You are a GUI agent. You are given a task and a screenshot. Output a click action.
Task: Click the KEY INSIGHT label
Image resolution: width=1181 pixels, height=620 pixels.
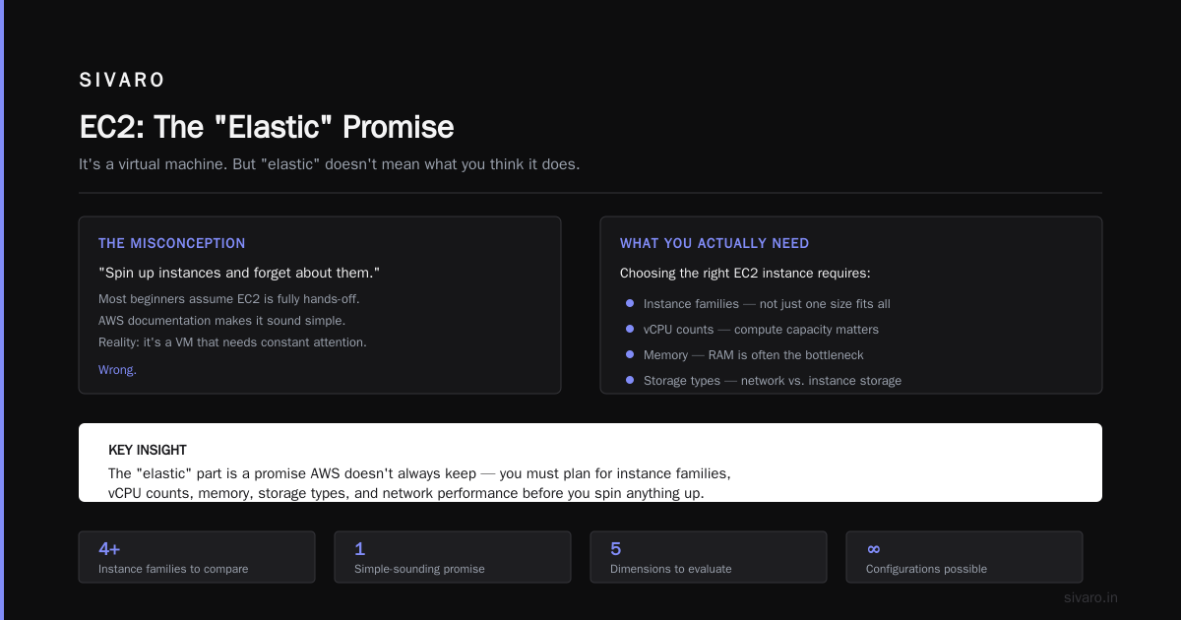pos(148,450)
